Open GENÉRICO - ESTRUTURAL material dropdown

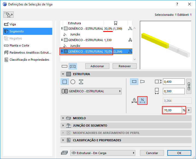tap(91, 91)
